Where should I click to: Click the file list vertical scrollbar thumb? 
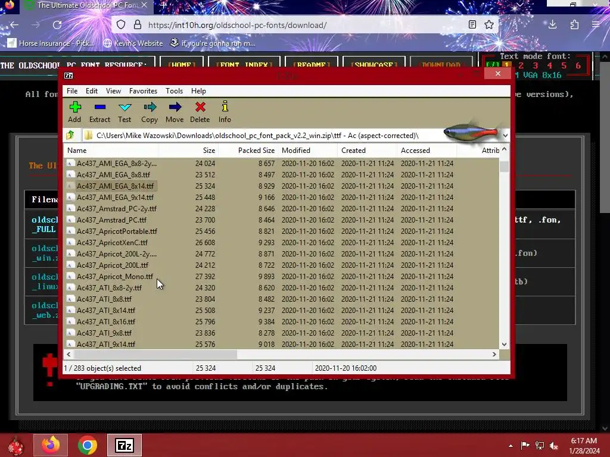point(504,167)
